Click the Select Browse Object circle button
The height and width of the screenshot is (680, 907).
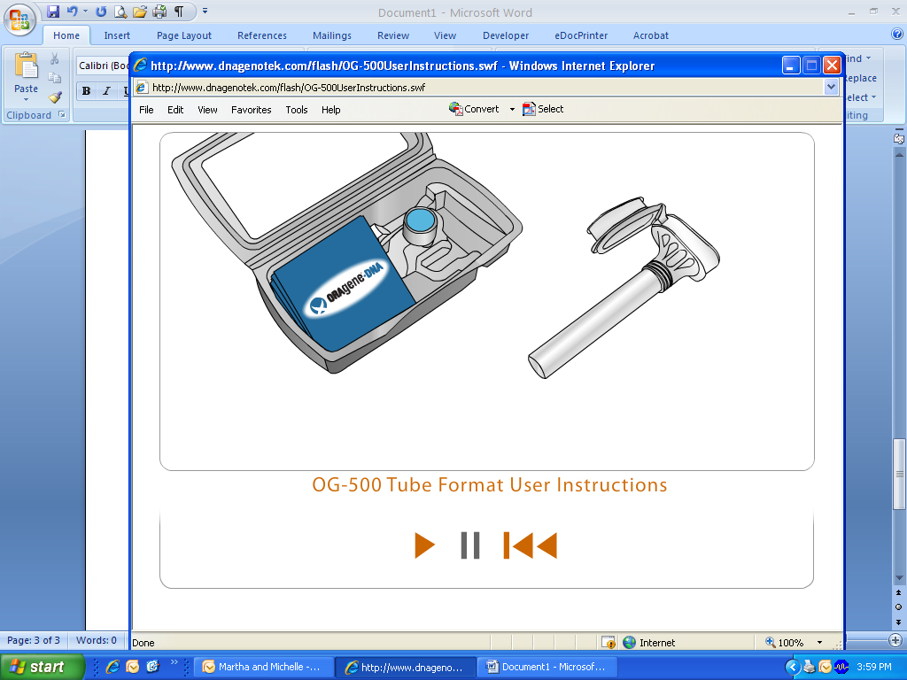tap(898, 607)
